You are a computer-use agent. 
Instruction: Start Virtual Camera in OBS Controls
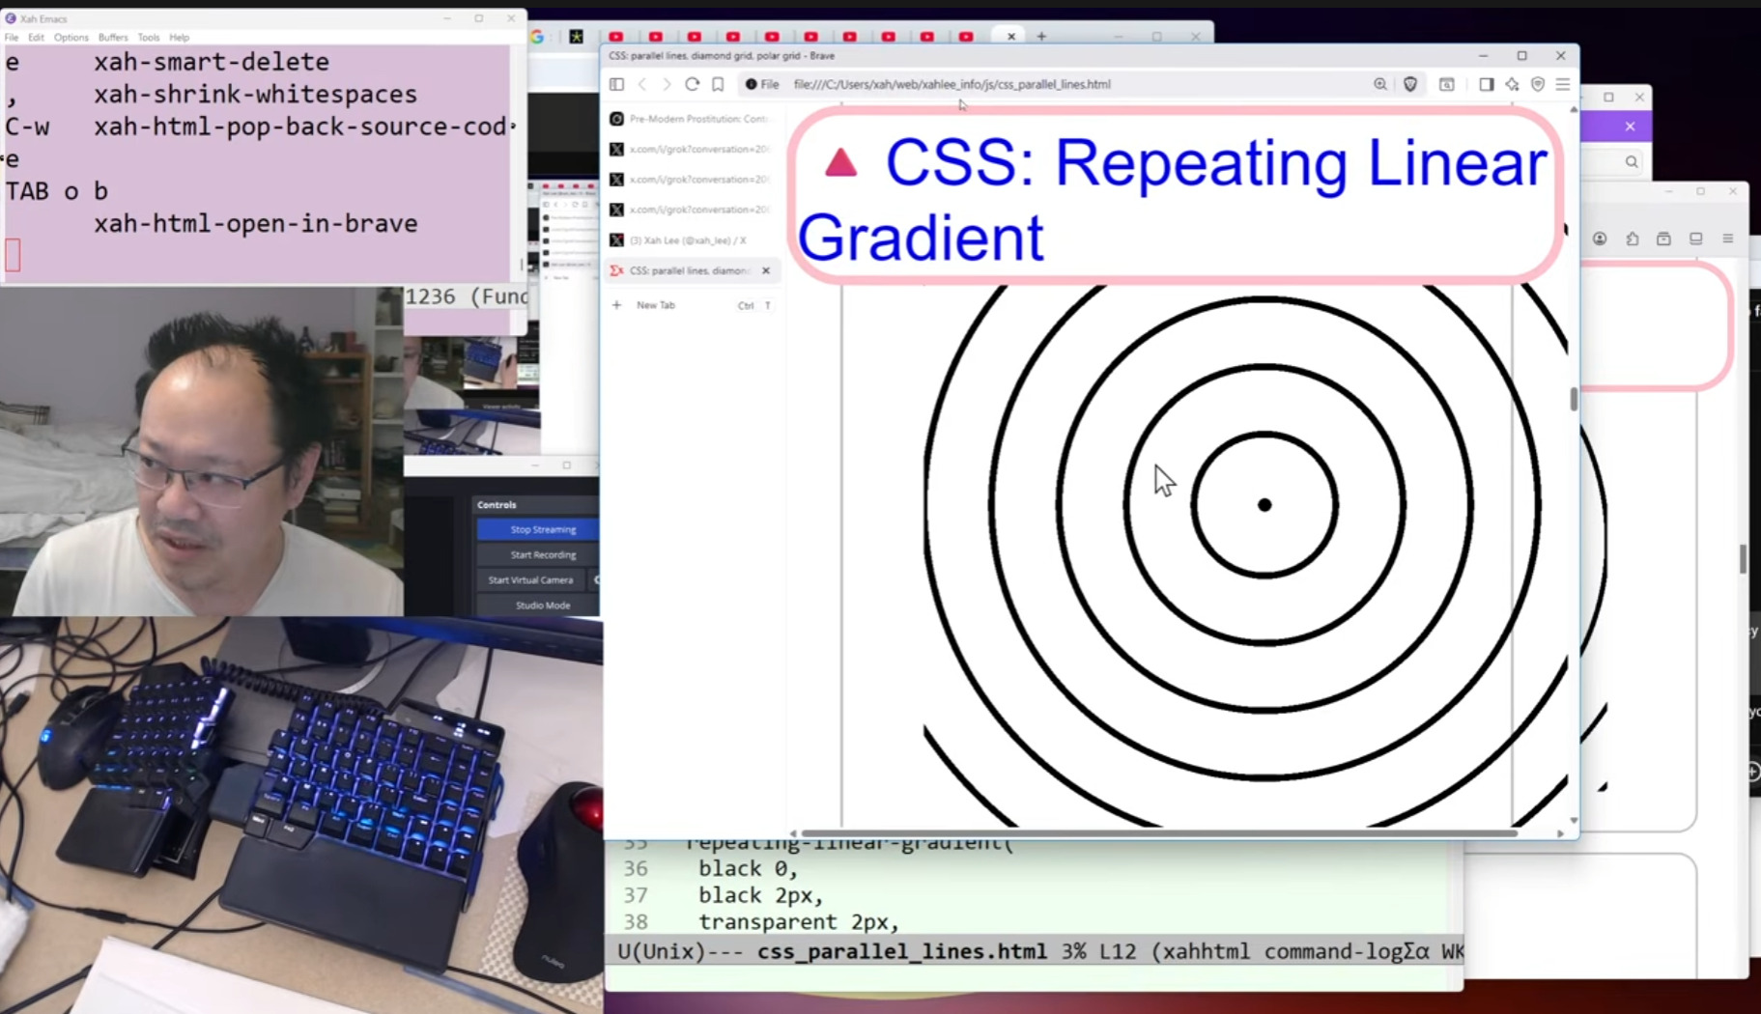[531, 579]
